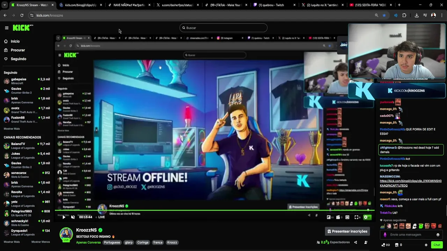The image size is (447, 251).
Task: Open browser Extensions puzzle icon
Action: [404, 15]
